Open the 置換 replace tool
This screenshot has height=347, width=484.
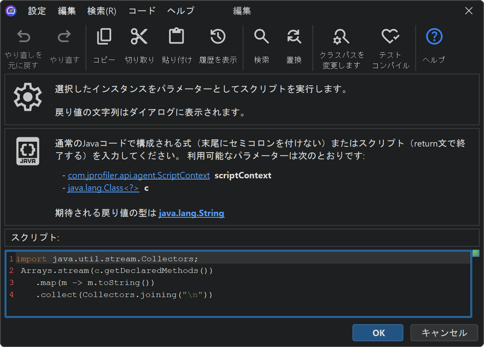[x=294, y=37]
